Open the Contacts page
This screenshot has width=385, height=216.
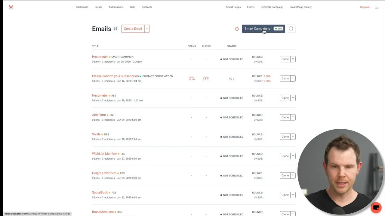(147, 7)
